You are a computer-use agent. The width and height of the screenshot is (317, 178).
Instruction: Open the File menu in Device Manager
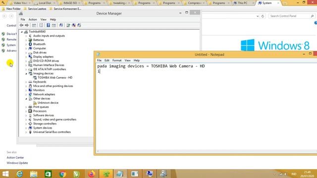pyautogui.click(x=23, y=20)
